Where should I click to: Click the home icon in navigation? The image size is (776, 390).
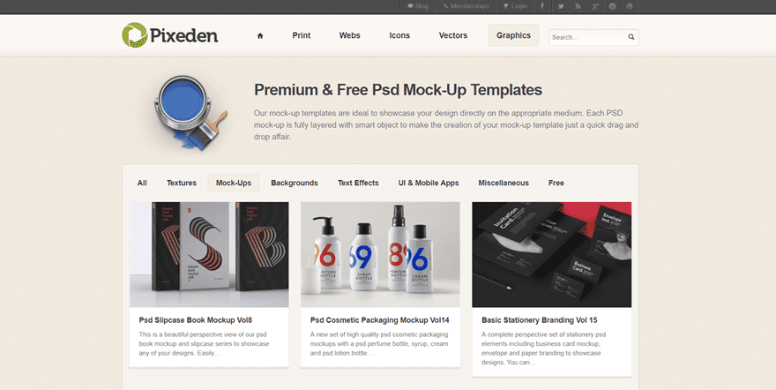[x=260, y=35]
